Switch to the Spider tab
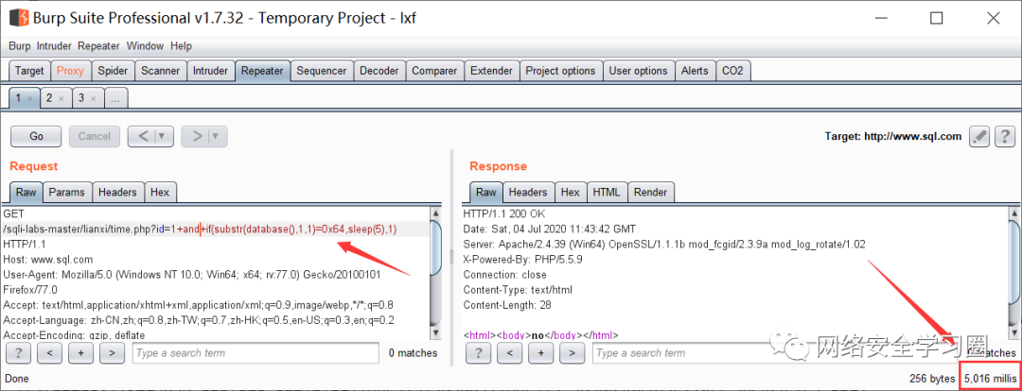Viewport: 1022px width, 391px height. coord(113,71)
